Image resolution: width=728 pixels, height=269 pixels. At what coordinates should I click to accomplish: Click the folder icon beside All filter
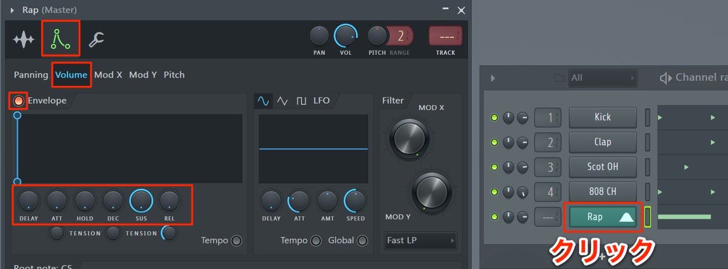tap(559, 78)
